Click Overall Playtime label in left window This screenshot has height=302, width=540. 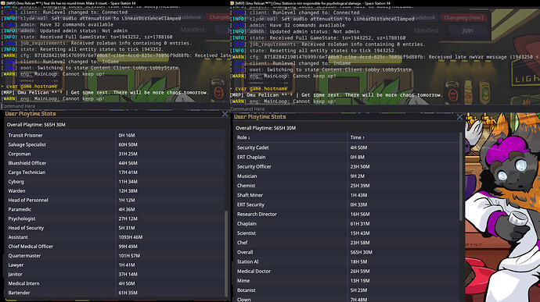pyautogui.click(x=36, y=125)
